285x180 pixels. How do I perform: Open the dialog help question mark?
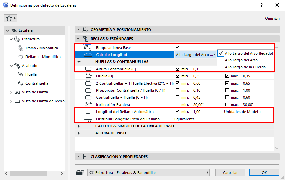(x=261, y=5)
